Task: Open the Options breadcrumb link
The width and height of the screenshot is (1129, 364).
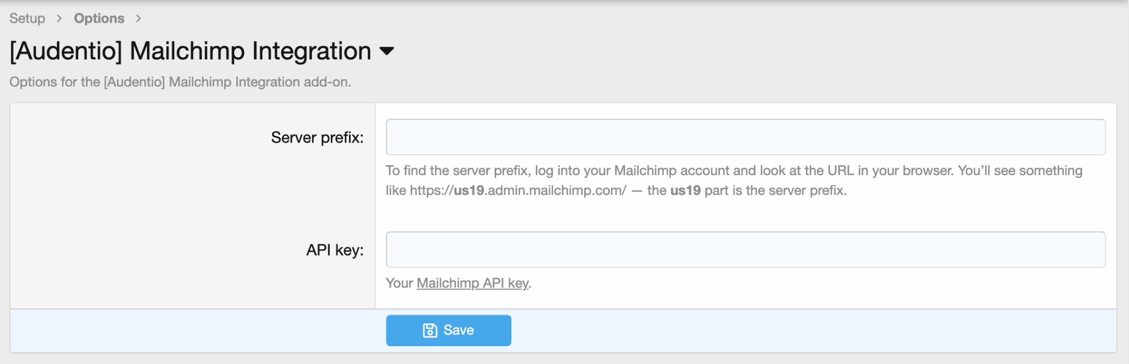Action: click(x=99, y=19)
